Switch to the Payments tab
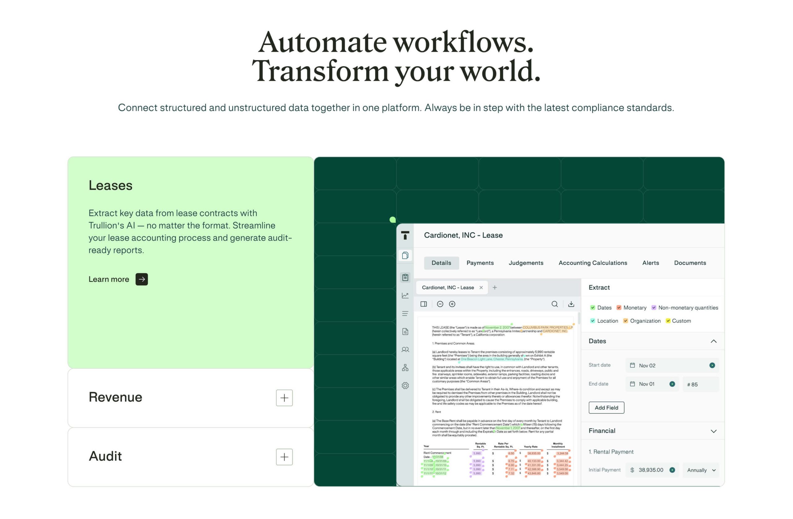Screen dimensions: 793x519 point(480,263)
